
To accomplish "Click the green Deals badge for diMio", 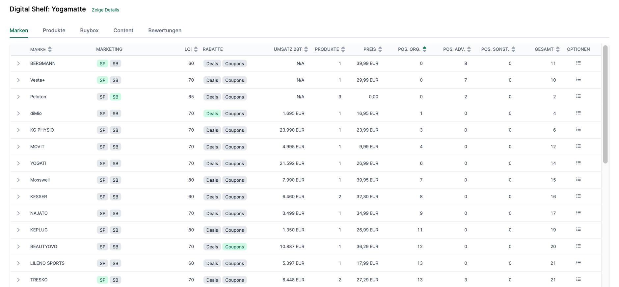I will point(212,114).
